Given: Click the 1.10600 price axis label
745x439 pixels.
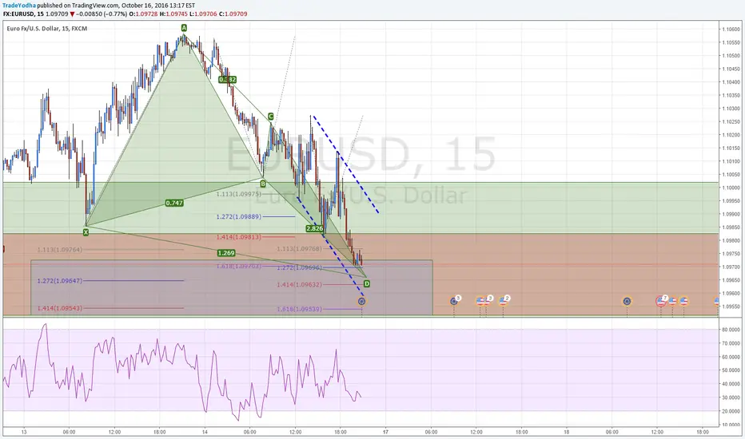Looking at the screenshot, I should 731,29.
